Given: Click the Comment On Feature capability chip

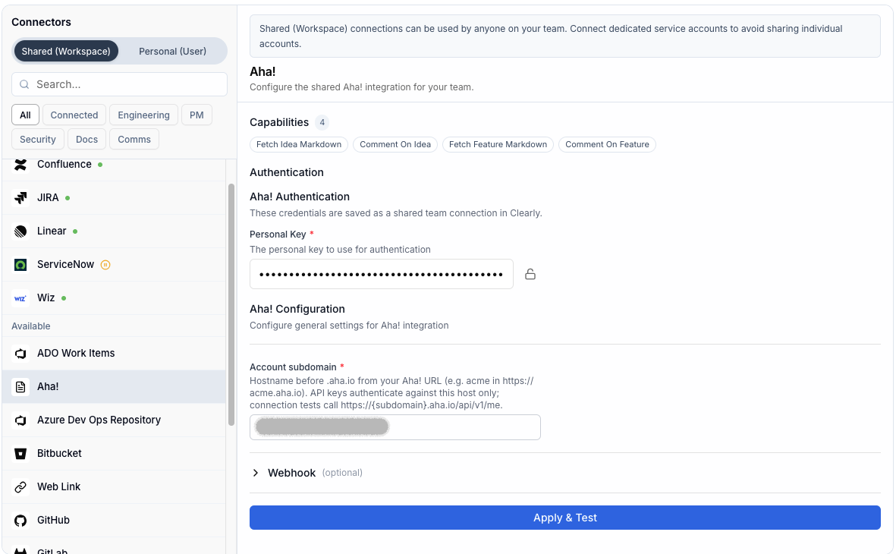Looking at the screenshot, I should pos(607,145).
